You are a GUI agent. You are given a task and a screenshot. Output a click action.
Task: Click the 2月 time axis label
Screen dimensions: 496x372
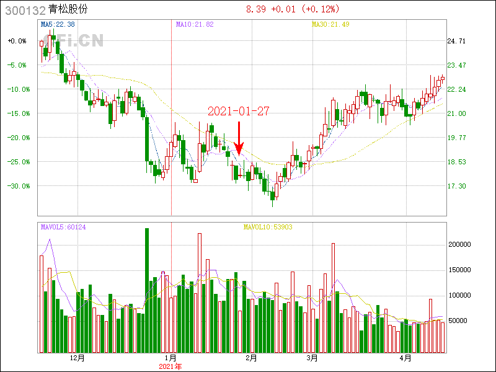(x=251, y=358)
